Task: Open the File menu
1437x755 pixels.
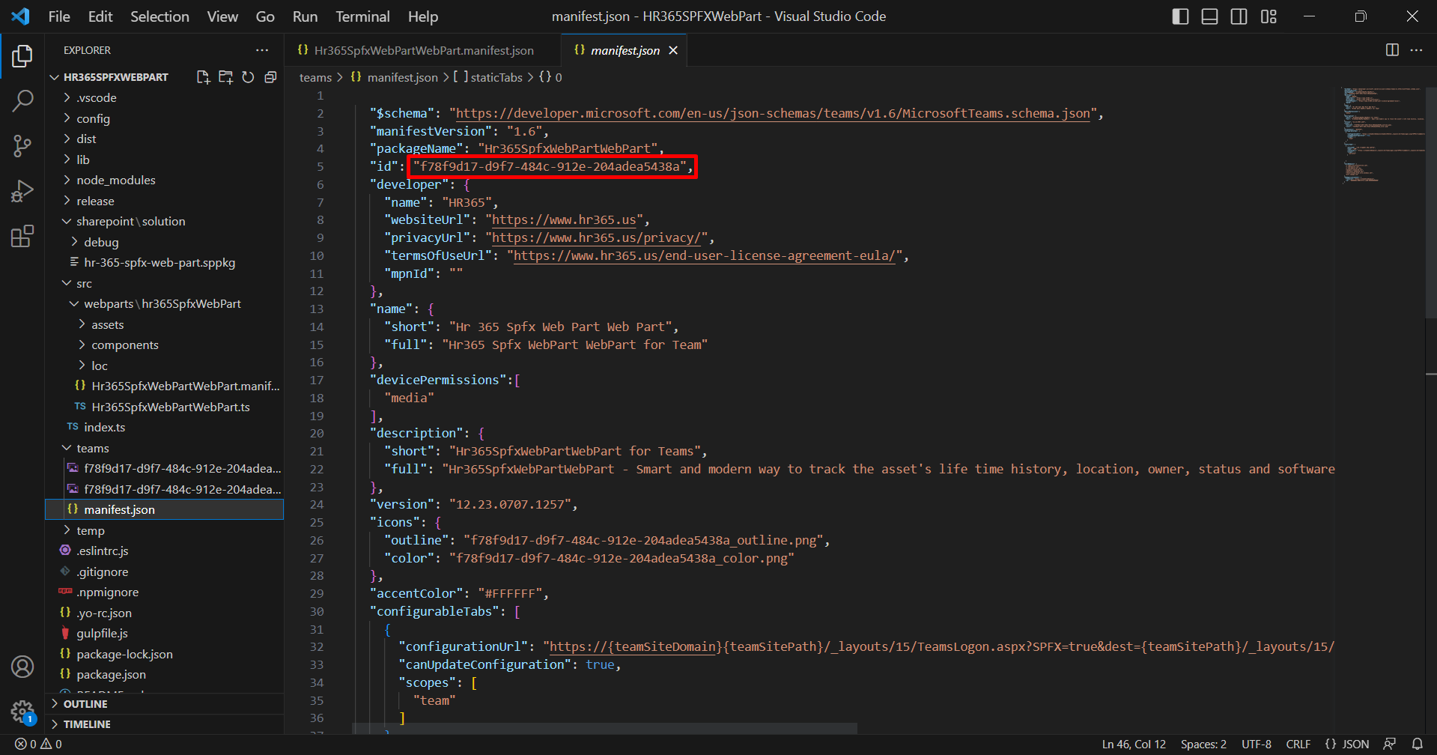Action: pyautogui.click(x=59, y=16)
